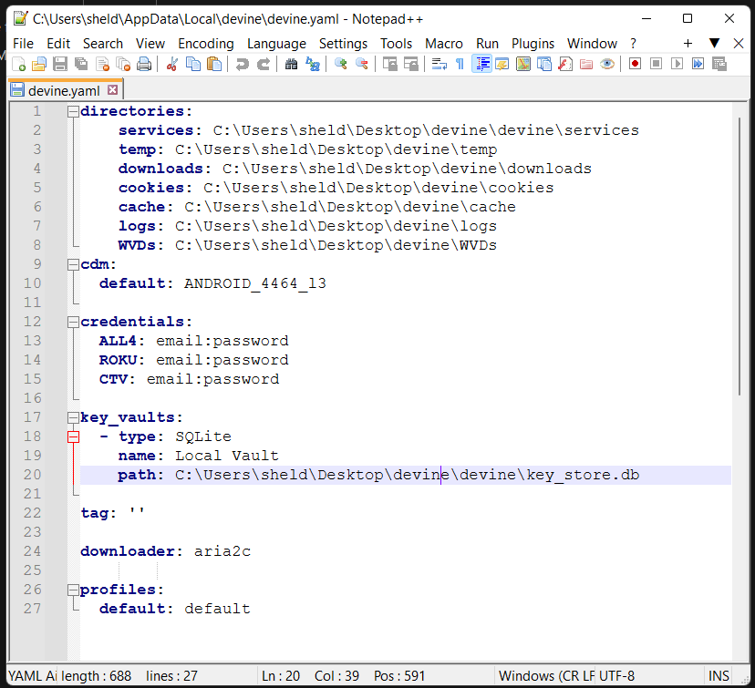Start macro recording with the red dot icon
The width and height of the screenshot is (755, 688).
(635, 64)
